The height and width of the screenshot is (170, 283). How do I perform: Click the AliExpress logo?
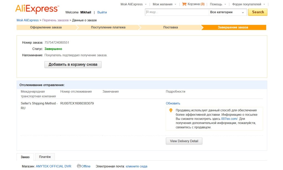point(37,9)
